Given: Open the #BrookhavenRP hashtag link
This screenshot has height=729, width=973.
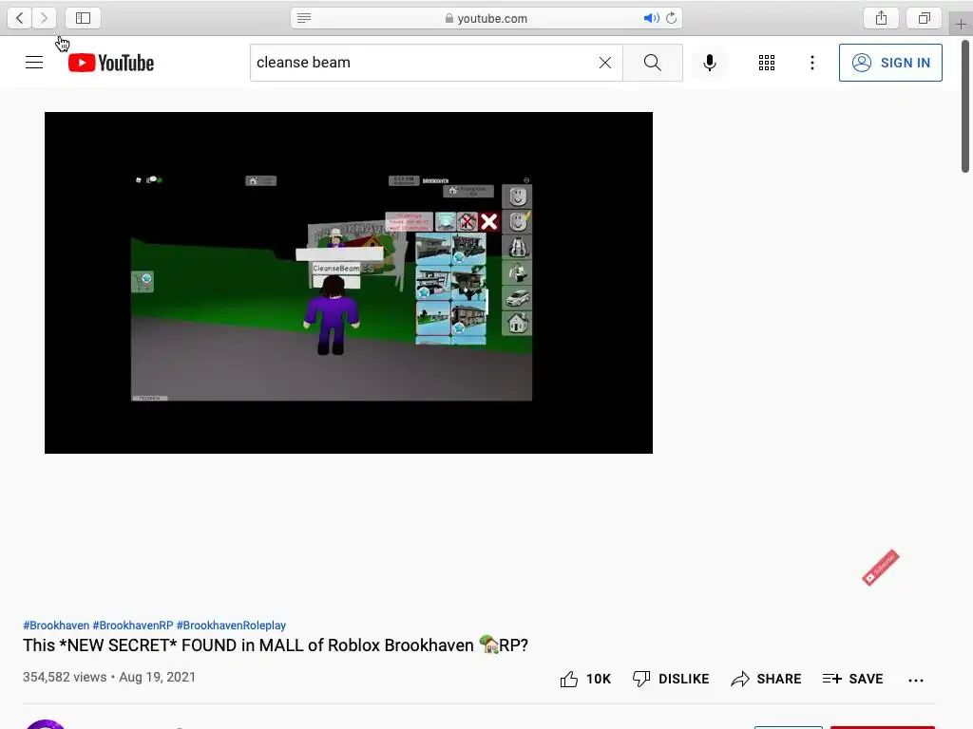Looking at the screenshot, I should tap(133, 626).
